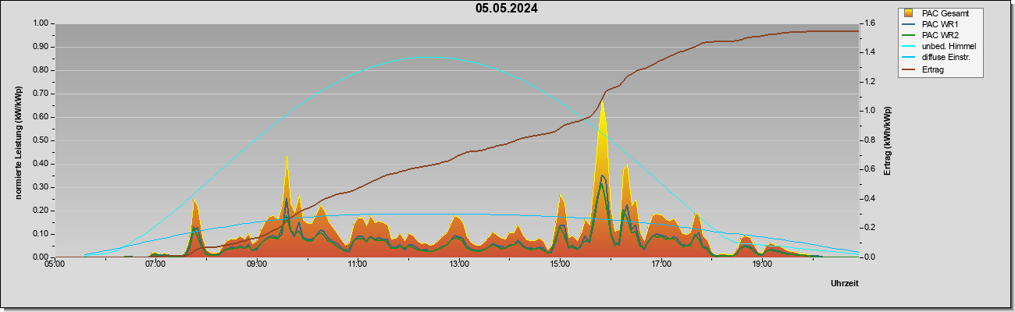Click the Uhrzeit axis title

[x=844, y=283]
